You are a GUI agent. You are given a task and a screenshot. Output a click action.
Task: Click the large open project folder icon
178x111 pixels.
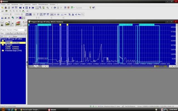[x=8, y=24]
